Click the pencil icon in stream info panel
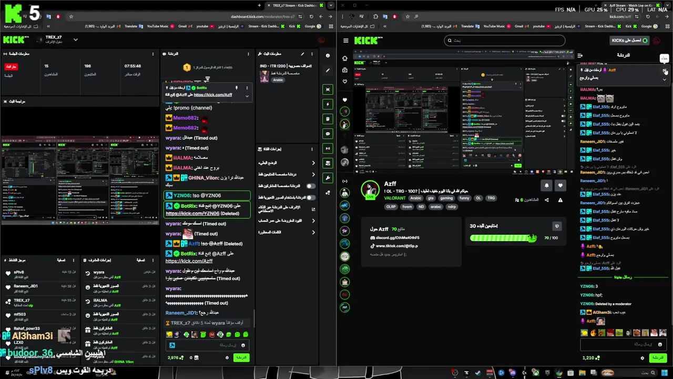 pyautogui.click(x=302, y=54)
